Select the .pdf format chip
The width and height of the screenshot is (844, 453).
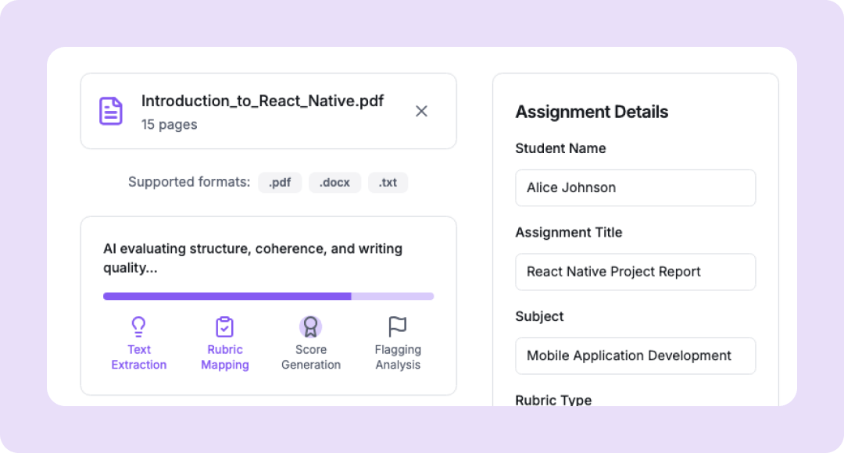(280, 183)
